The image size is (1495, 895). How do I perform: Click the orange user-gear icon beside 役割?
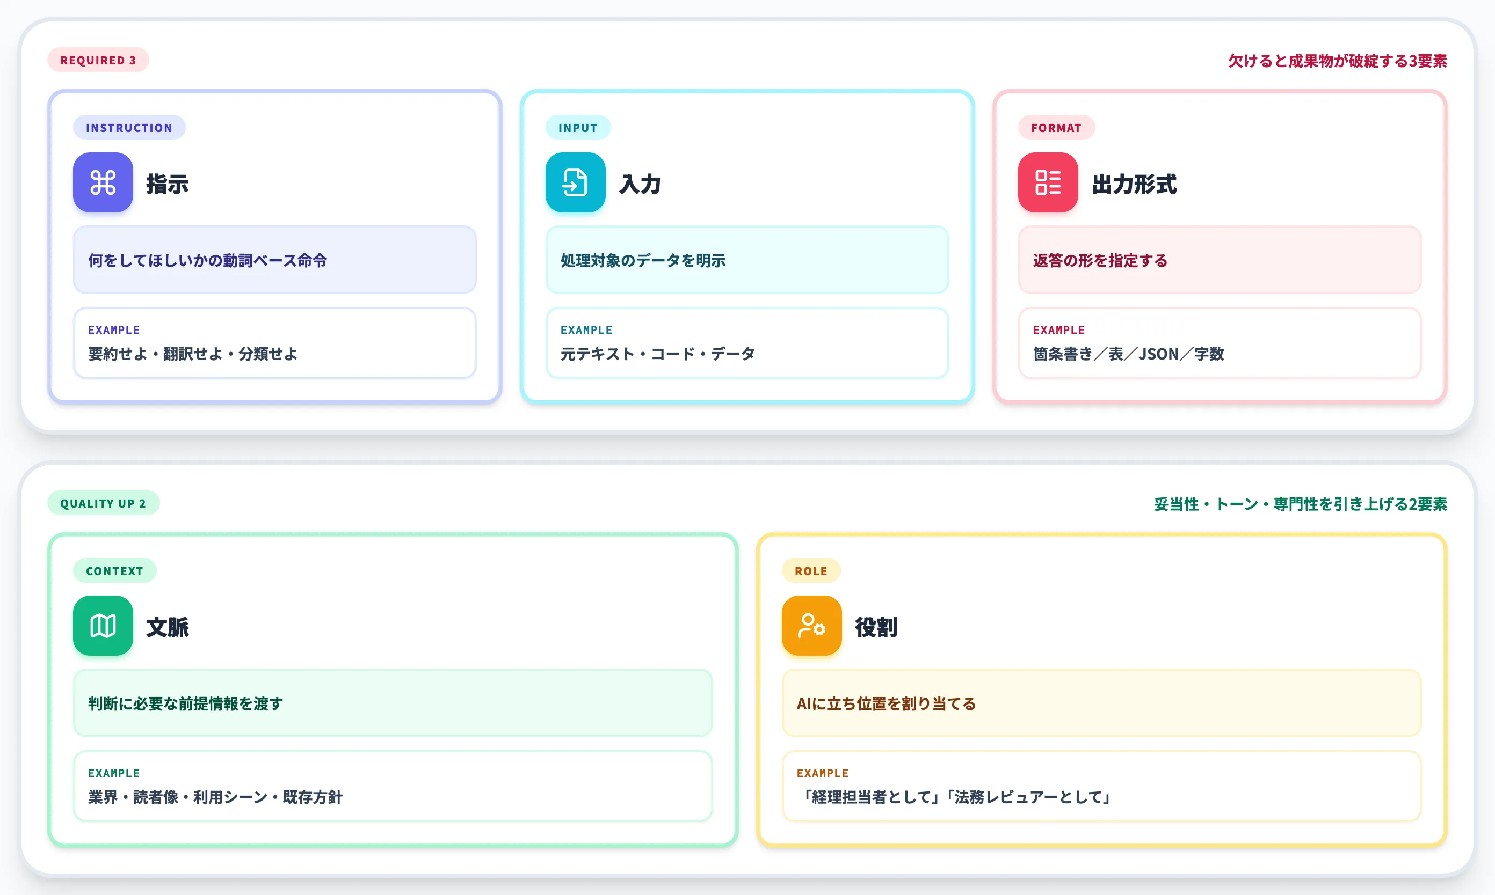[x=811, y=626]
